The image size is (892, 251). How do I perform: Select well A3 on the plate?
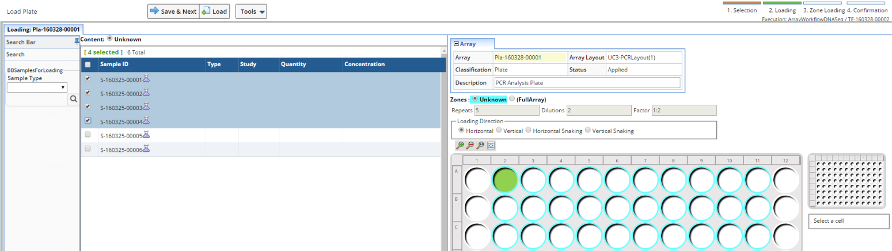point(533,180)
